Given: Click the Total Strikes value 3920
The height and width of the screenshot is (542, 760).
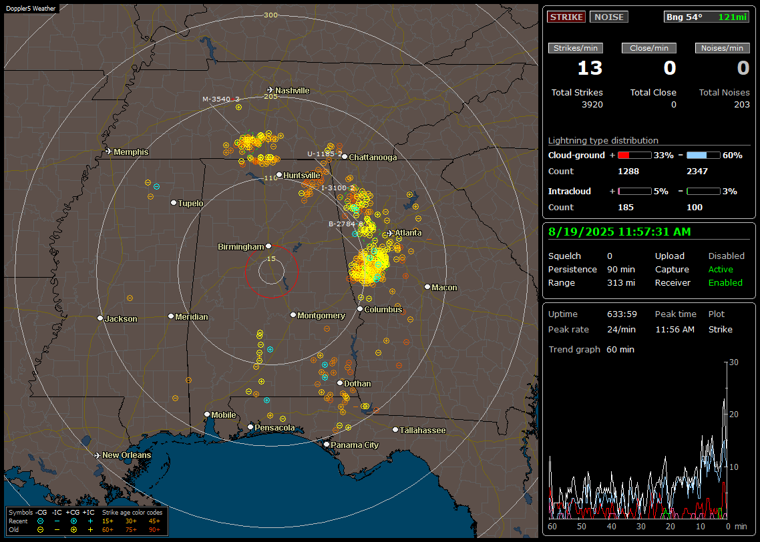Looking at the screenshot, I should (592, 105).
